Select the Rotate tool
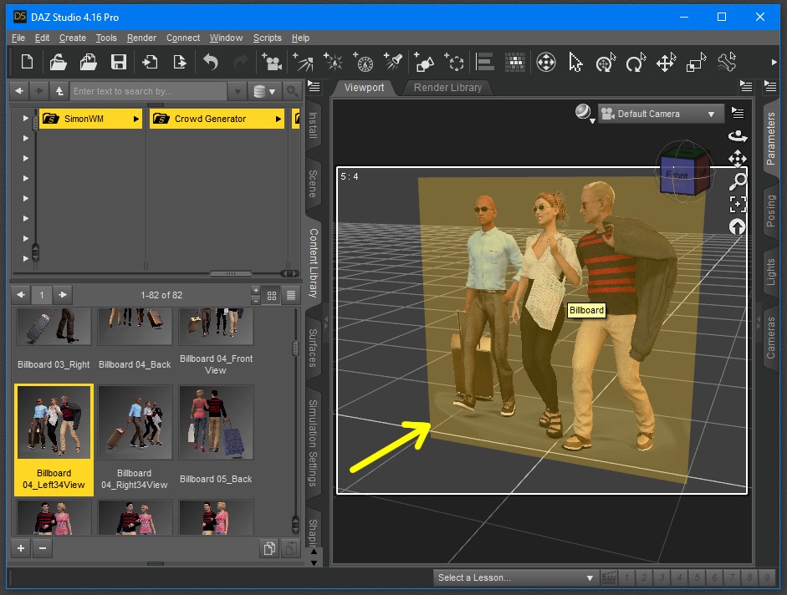This screenshot has height=595, width=787. coord(636,62)
